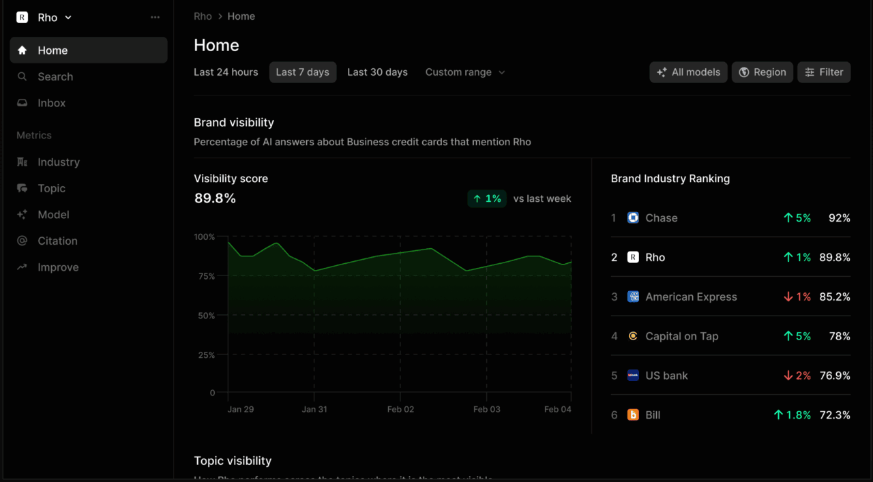Click the Model sparkle icon
873x482 pixels.
pos(23,215)
